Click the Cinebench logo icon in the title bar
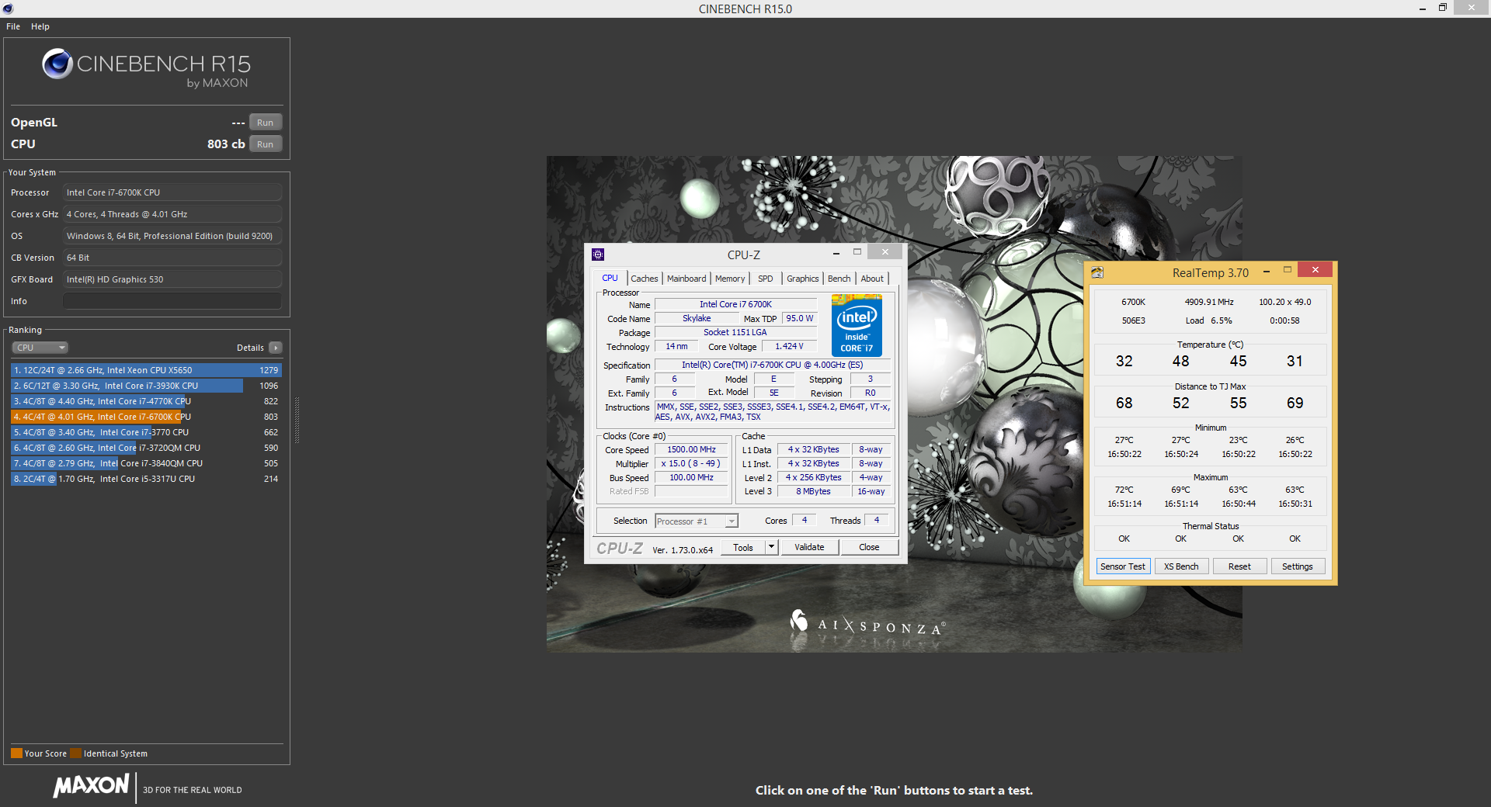 [9, 9]
